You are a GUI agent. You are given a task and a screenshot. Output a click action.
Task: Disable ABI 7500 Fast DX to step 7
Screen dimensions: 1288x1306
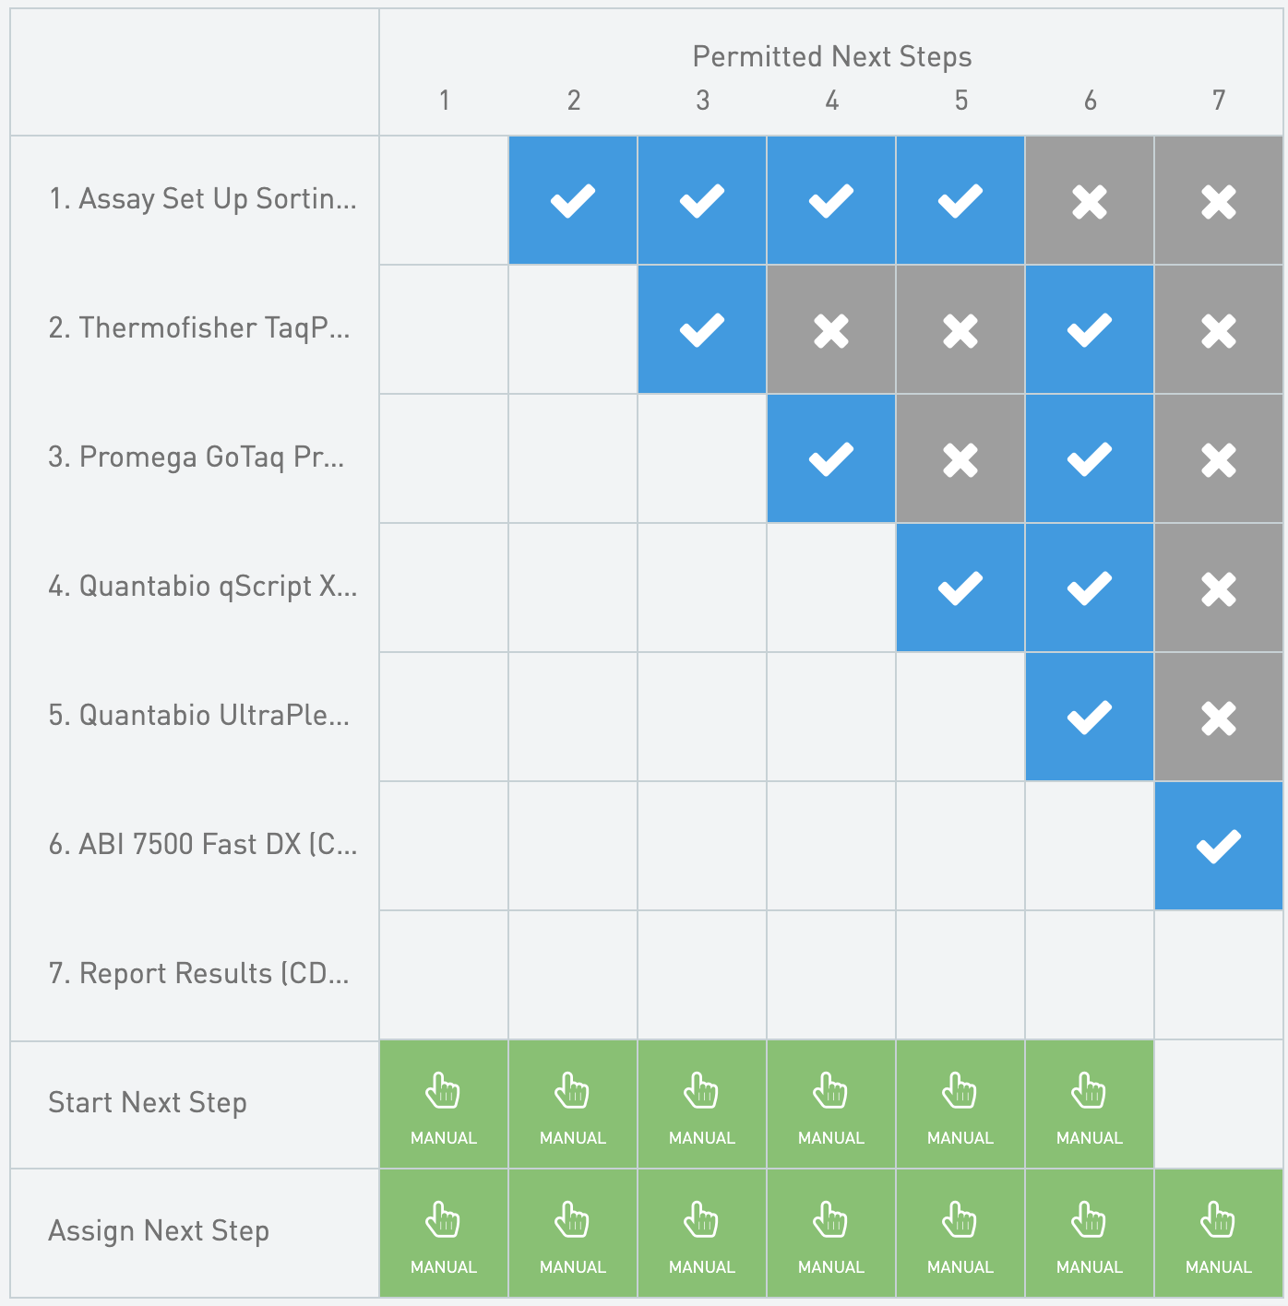(x=1219, y=846)
